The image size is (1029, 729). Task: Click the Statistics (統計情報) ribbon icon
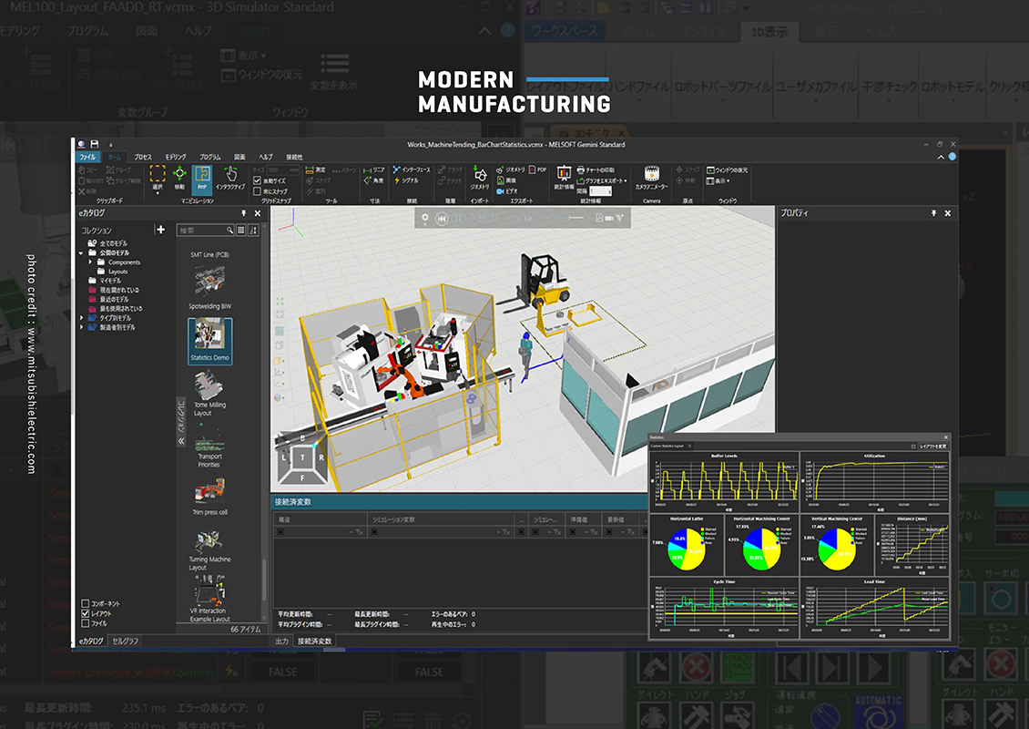click(564, 173)
